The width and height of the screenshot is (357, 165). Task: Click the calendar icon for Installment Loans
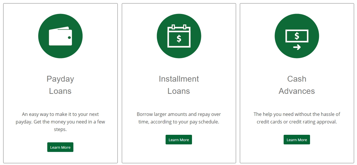click(179, 36)
